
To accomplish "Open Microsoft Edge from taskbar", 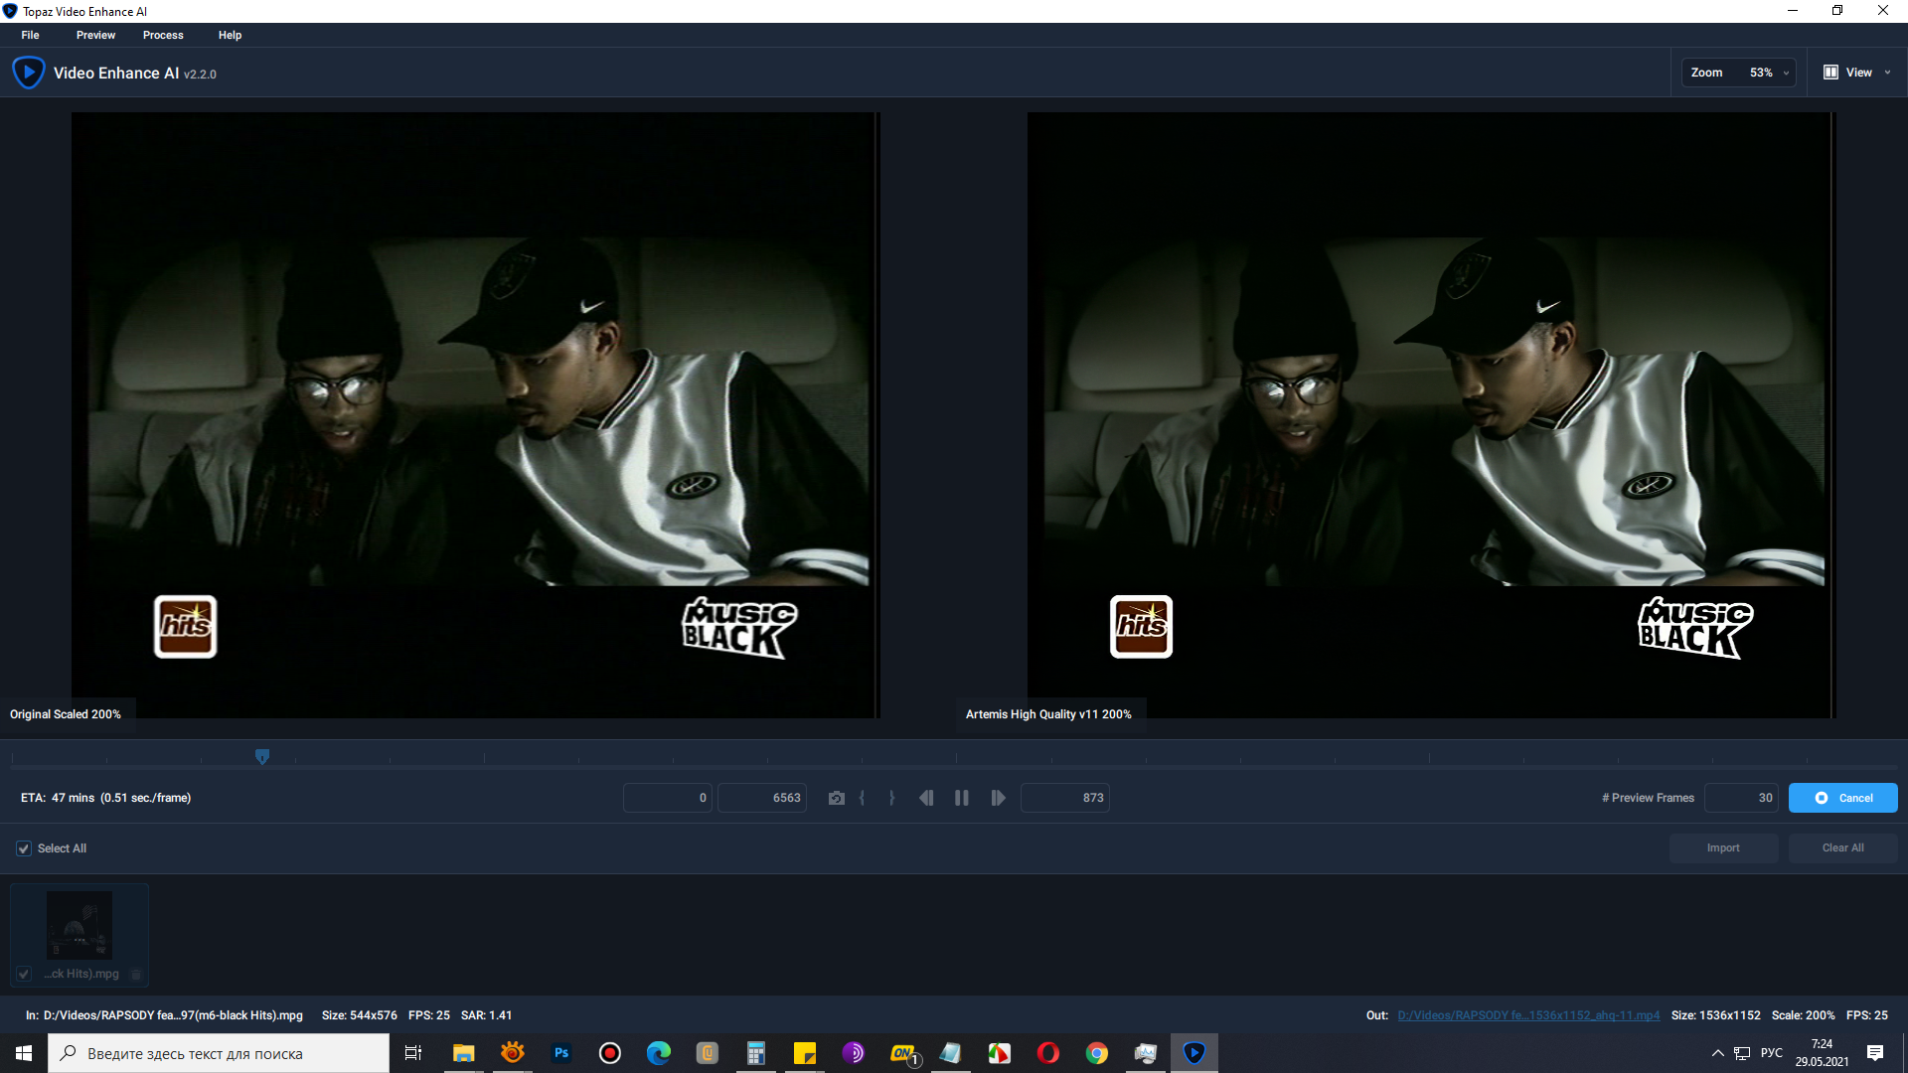I will pyautogui.click(x=659, y=1053).
